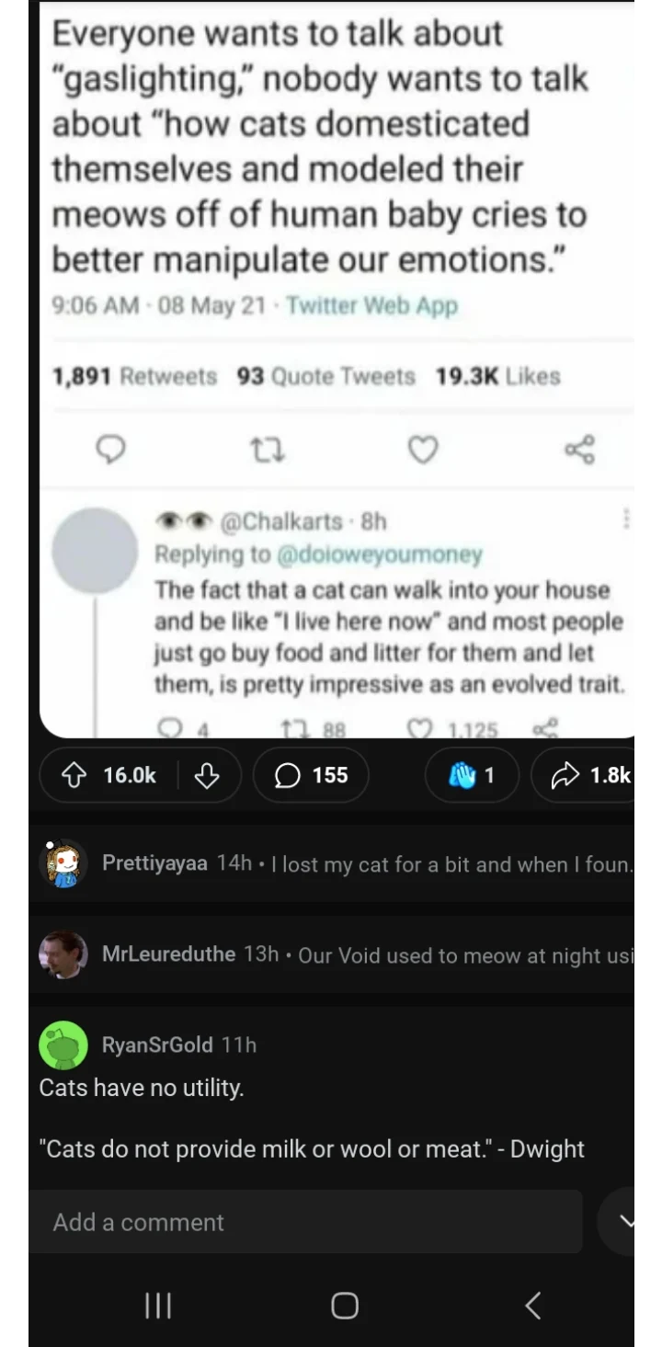662x1347 pixels.
Task: Tap the Add a comment field
Action: point(303,1222)
